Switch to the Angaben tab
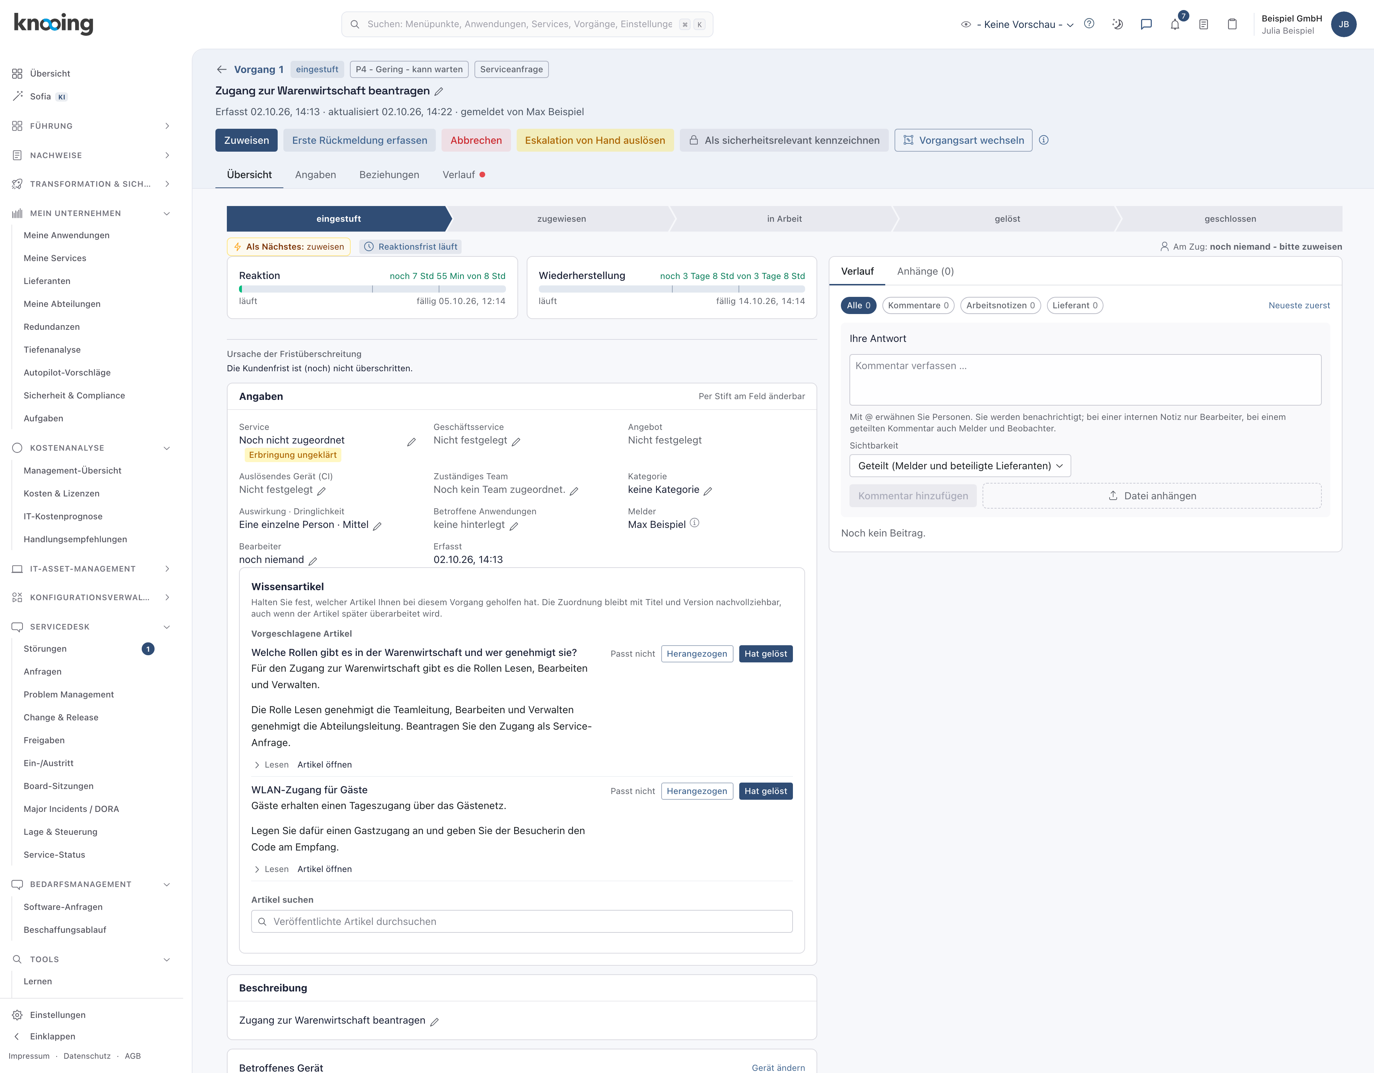1374x1073 pixels. (315, 175)
